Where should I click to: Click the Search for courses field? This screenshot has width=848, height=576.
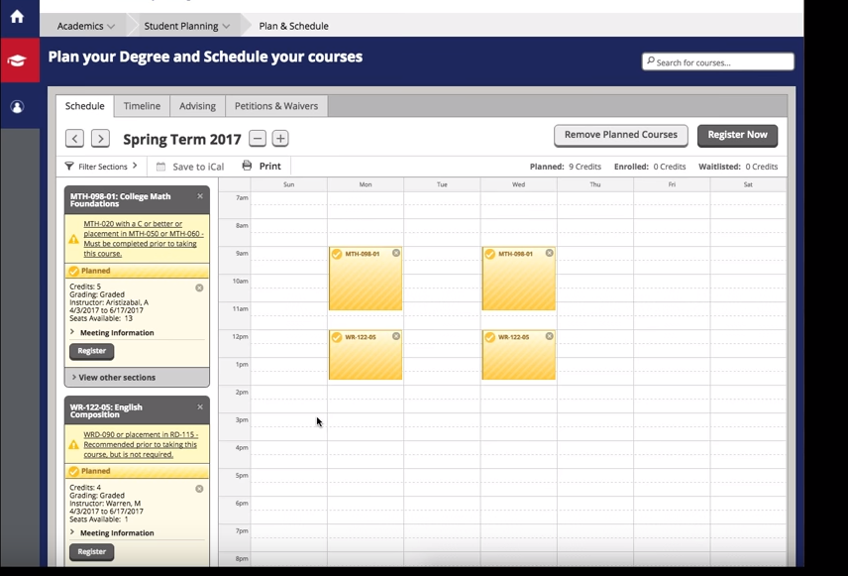pyautogui.click(x=718, y=62)
